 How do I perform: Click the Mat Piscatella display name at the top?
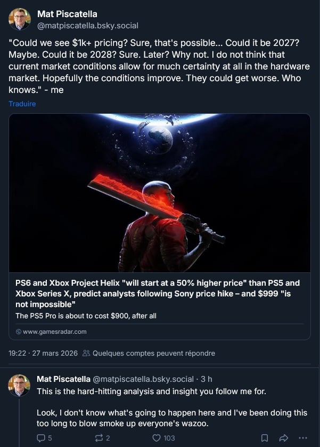tap(67, 14)
